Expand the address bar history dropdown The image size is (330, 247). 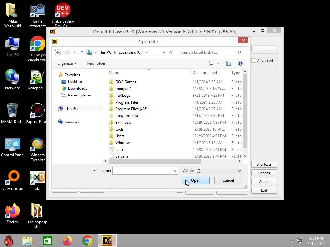(x=164, y=52)
